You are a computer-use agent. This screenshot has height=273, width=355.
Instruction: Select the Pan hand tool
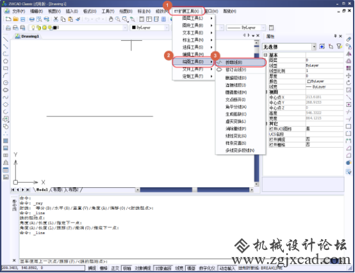pos(111,19)
